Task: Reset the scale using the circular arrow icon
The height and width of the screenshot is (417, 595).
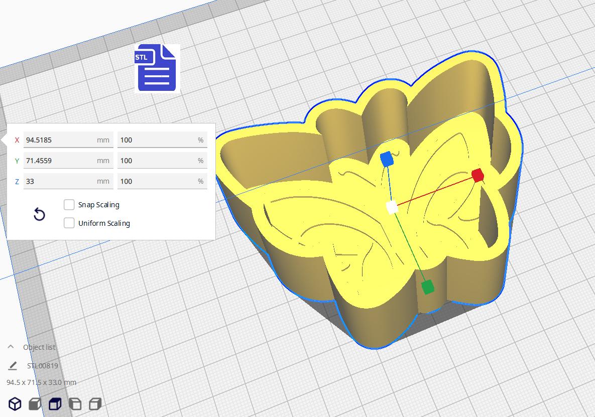Action: pos(39,214)
